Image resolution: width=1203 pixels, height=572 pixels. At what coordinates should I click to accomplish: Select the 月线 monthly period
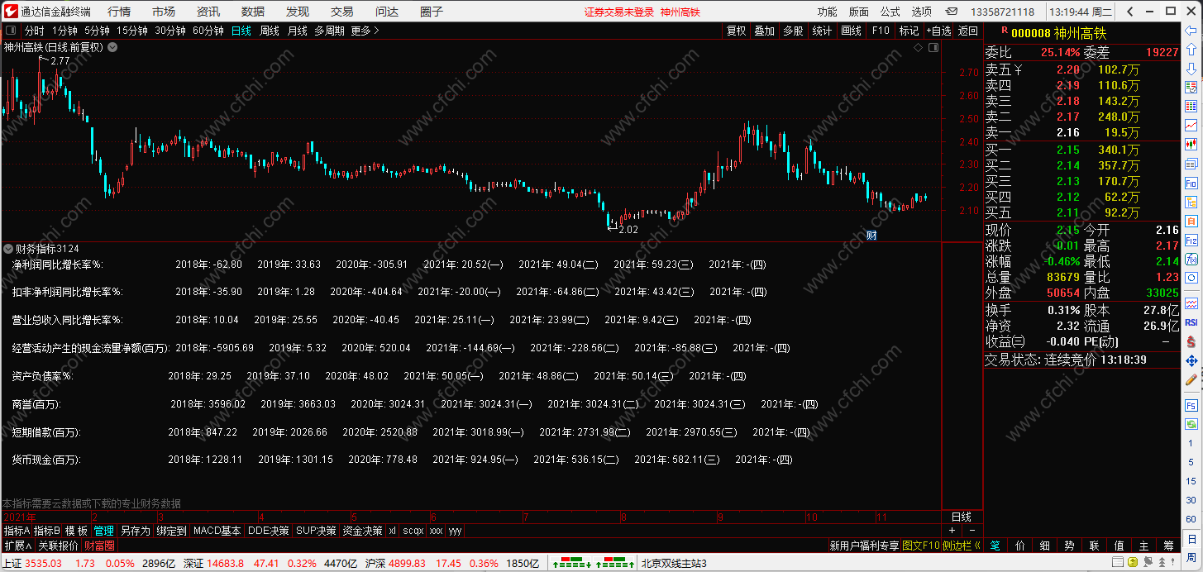coord(298,31)
